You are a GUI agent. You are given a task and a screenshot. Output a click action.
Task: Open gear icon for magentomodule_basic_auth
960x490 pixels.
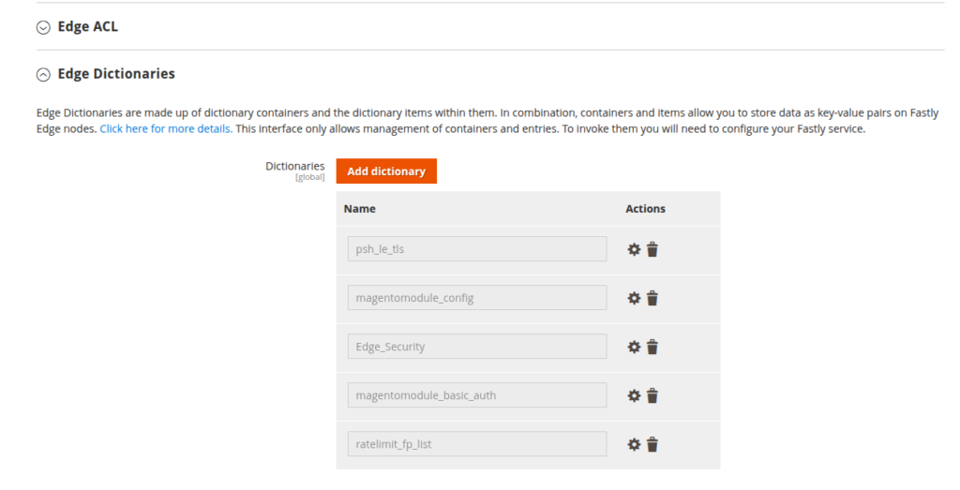click(634, 395)
